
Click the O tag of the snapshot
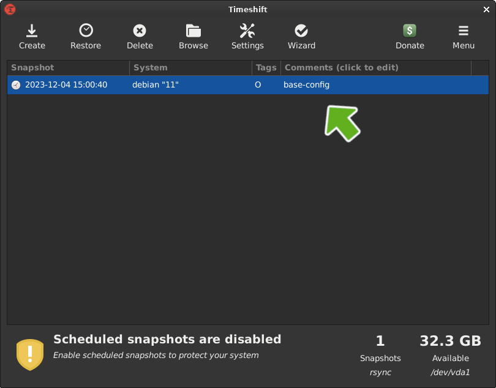258,85
